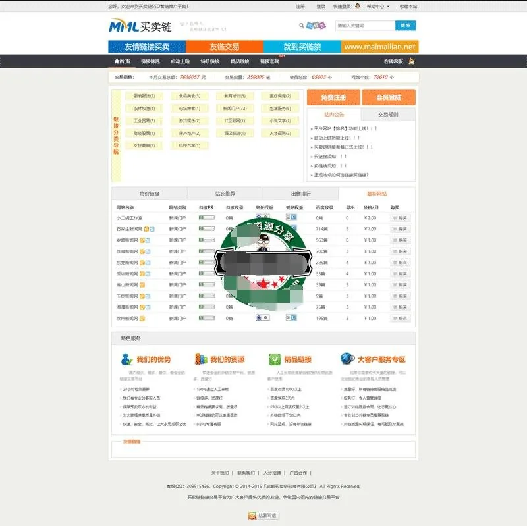Click the orange 会员登陆 button

[x=389, y=97]
